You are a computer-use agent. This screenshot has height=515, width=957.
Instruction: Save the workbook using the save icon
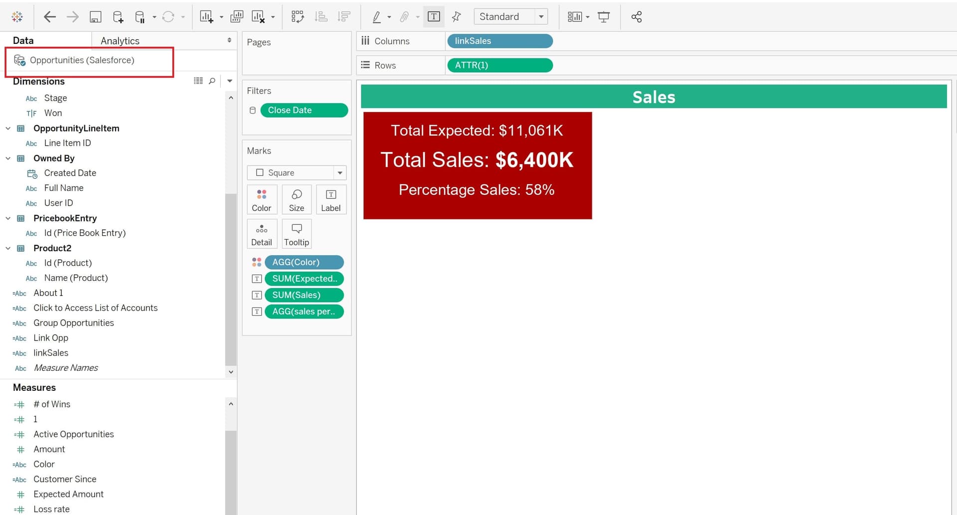pyautogui.click(x=95, y=16)
